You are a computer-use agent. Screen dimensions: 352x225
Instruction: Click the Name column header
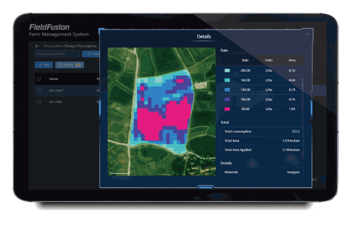coord(54,79)
